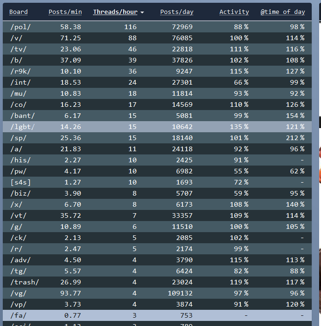Select the /co/ board name
This screenshot has width=321, height=326.
point(19,105)
